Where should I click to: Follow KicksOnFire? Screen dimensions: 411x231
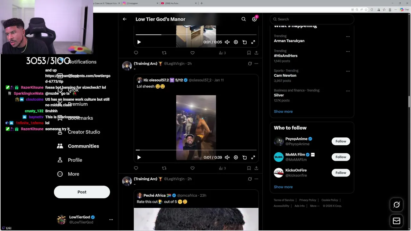(341, 173)
